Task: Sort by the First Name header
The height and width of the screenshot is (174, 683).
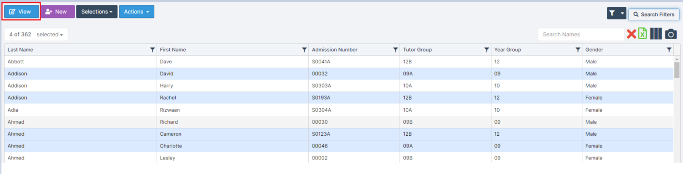Action: [x=173, y=50]
